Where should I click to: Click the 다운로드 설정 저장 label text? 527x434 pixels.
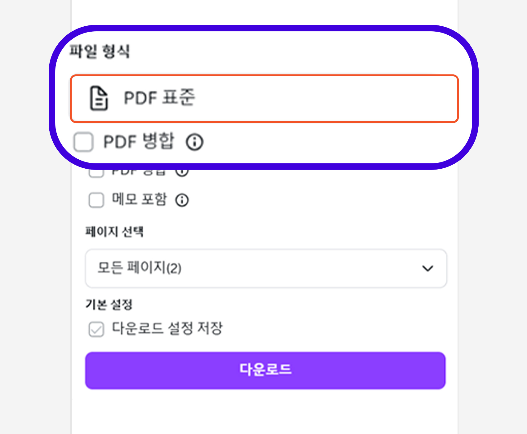[x=167, y=328]
